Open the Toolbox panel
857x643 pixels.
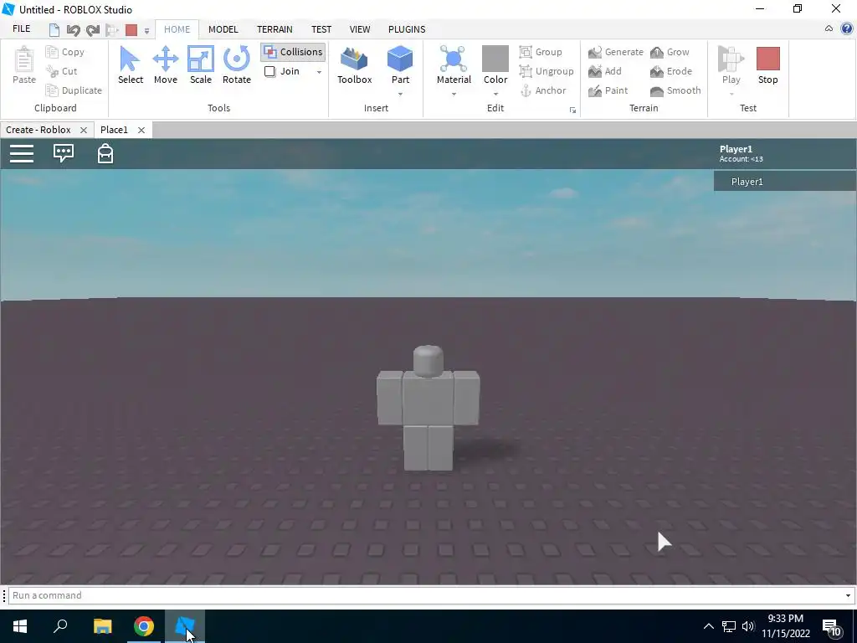[x=354, y=65]
